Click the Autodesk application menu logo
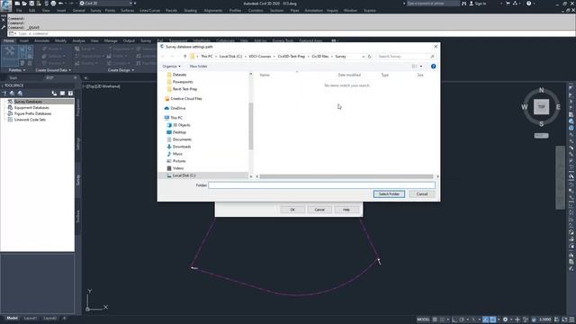 click(6, 5)
